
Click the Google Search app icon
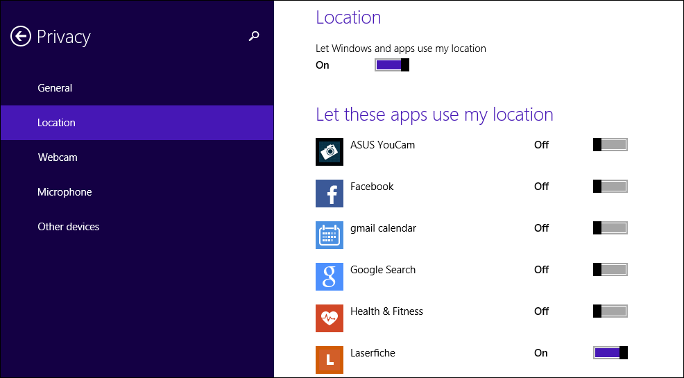click(x=330, y=277)
